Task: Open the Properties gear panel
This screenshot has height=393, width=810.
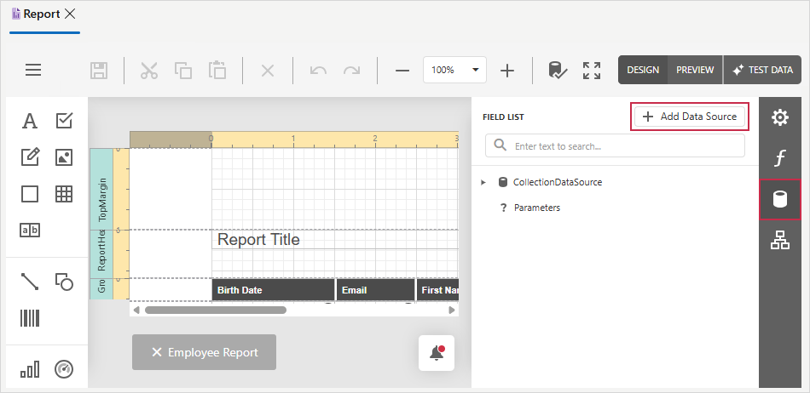Action: (780, 117)
